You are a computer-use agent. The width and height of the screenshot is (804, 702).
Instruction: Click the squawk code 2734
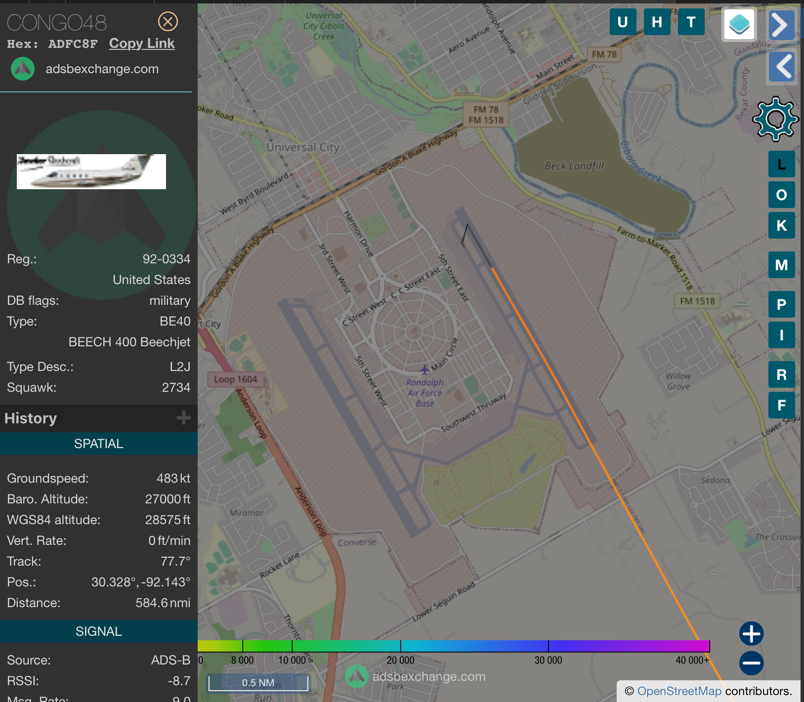coord(176,387)
